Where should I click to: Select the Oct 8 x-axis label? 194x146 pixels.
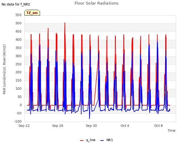[159, 126]
